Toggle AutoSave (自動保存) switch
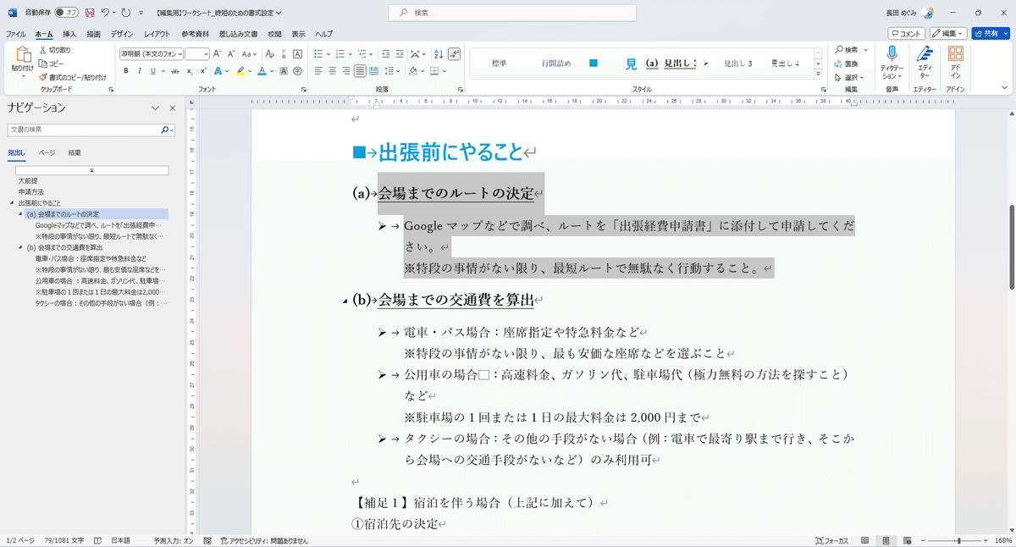Screen dimensions: 1016x547 [x=66, y=13]
